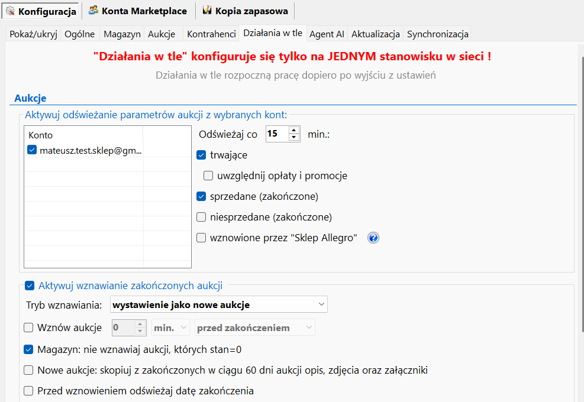Enable uwzględnij opłaty i promocje option
Viewport: 584px width, 402px height.
(x=208, y=176)
